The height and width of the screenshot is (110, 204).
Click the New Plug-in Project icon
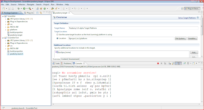pos(37,9)
